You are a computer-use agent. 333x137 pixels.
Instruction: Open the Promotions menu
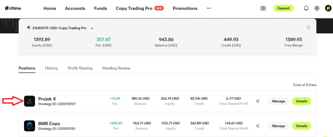(185, 8)
